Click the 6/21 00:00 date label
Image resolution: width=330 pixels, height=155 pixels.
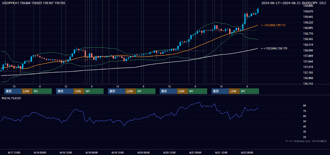tap(195, 152)
